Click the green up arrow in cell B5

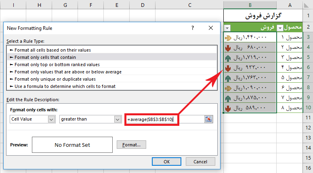(228, 58)
